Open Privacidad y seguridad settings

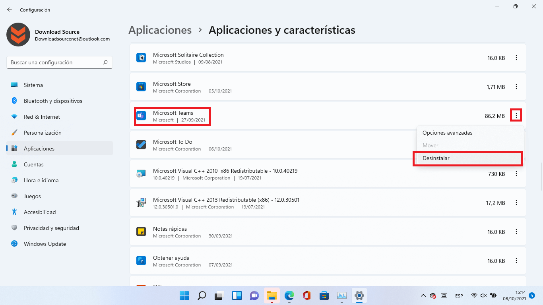click(x=60, y=228)
